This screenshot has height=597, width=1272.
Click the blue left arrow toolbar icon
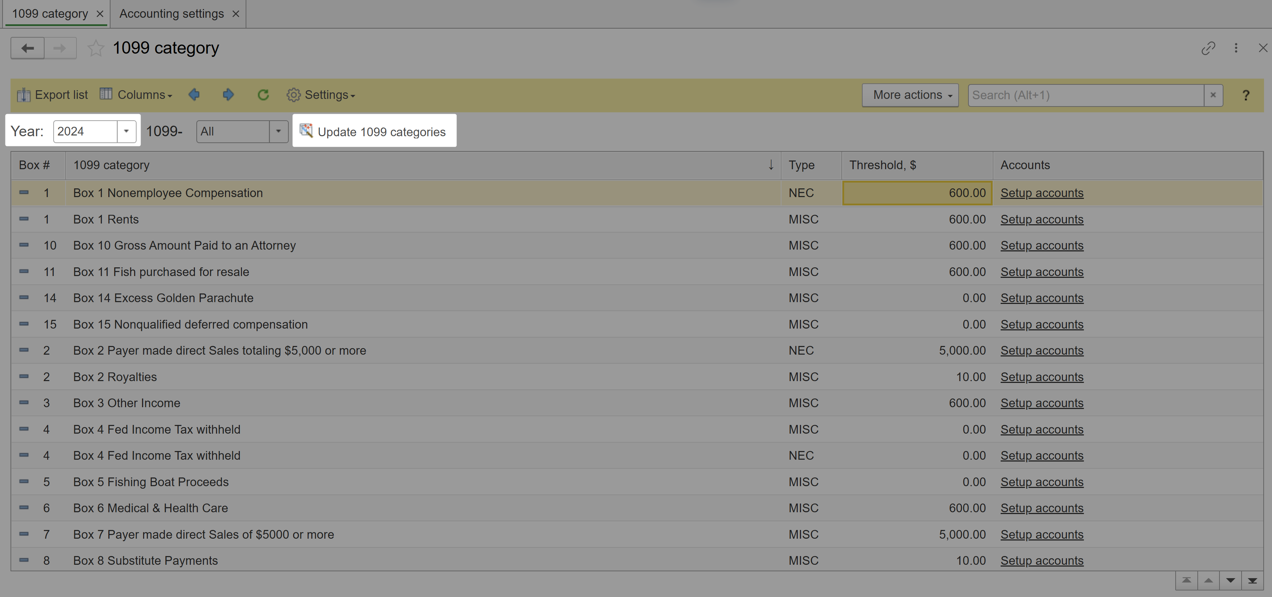194,95
